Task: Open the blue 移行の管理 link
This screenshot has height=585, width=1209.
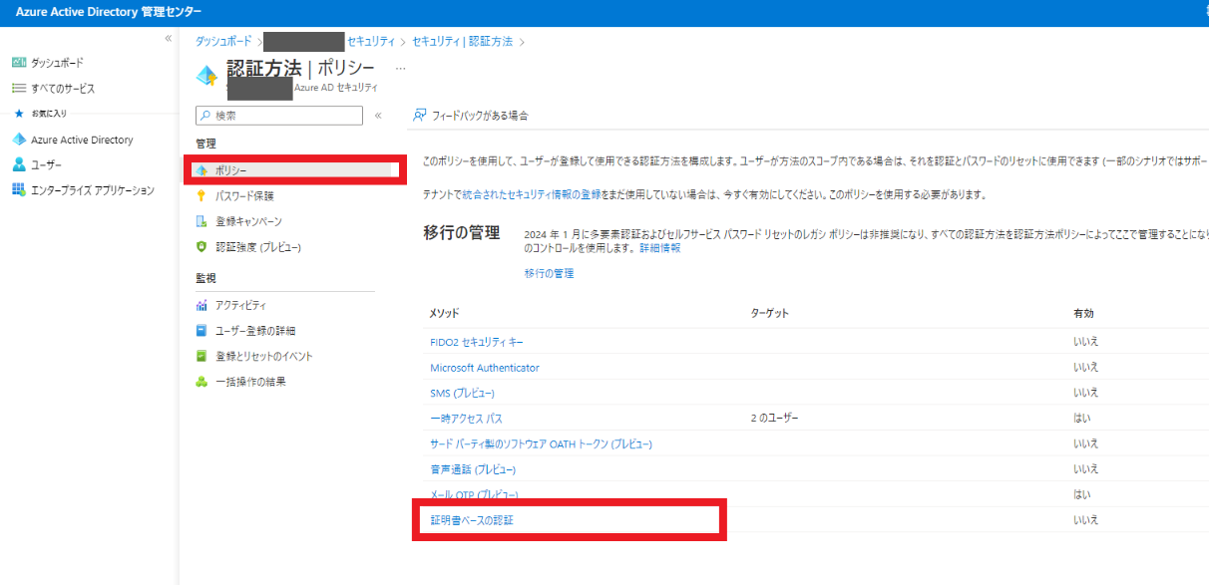Action: [549, 273]
